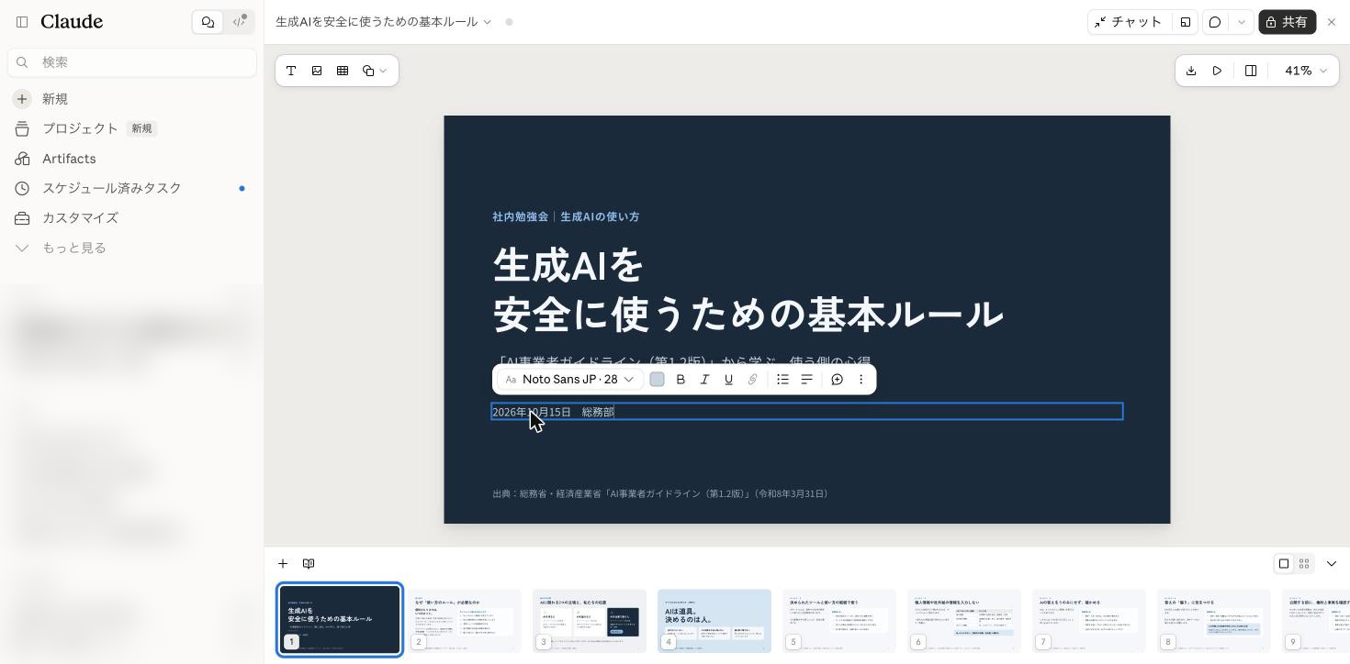The height and width of the screenshot is (664, 1350).
Task: Open the Noto Sans JP font dropdown
Action: [569, 380]
